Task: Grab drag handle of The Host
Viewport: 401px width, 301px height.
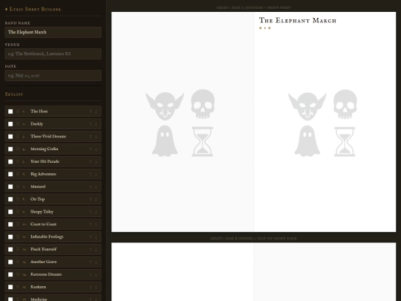Action: click(x=18, y=111)
